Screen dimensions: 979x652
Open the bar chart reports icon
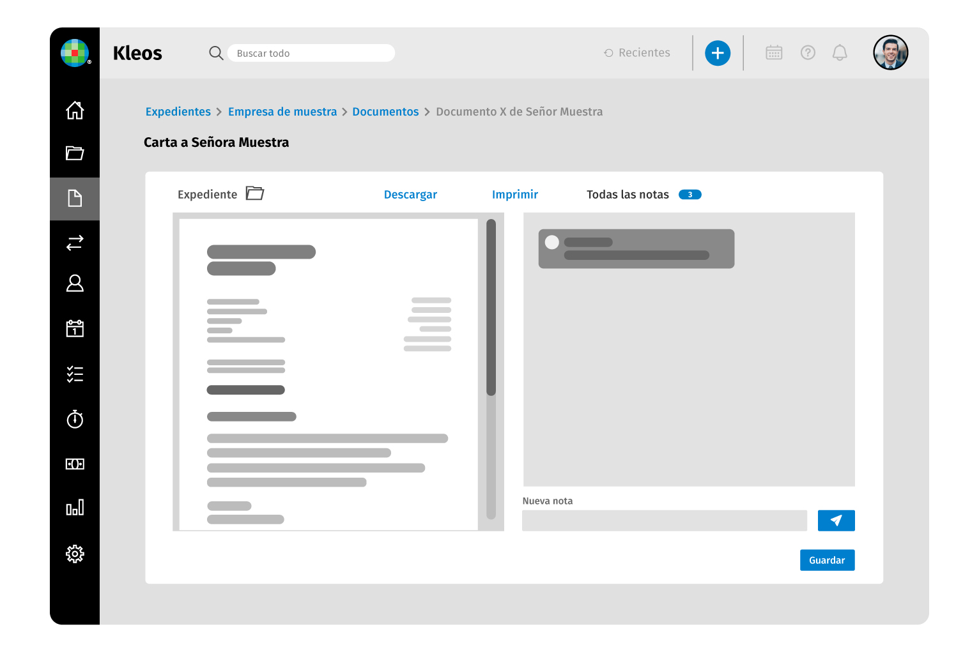[x=75, y=508]
